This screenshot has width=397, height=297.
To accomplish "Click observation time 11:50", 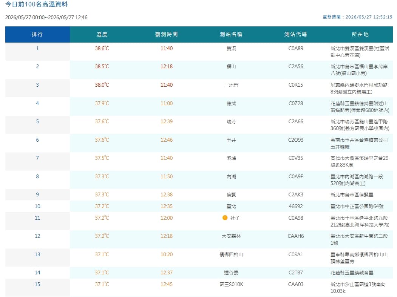I will pos(167,177).
